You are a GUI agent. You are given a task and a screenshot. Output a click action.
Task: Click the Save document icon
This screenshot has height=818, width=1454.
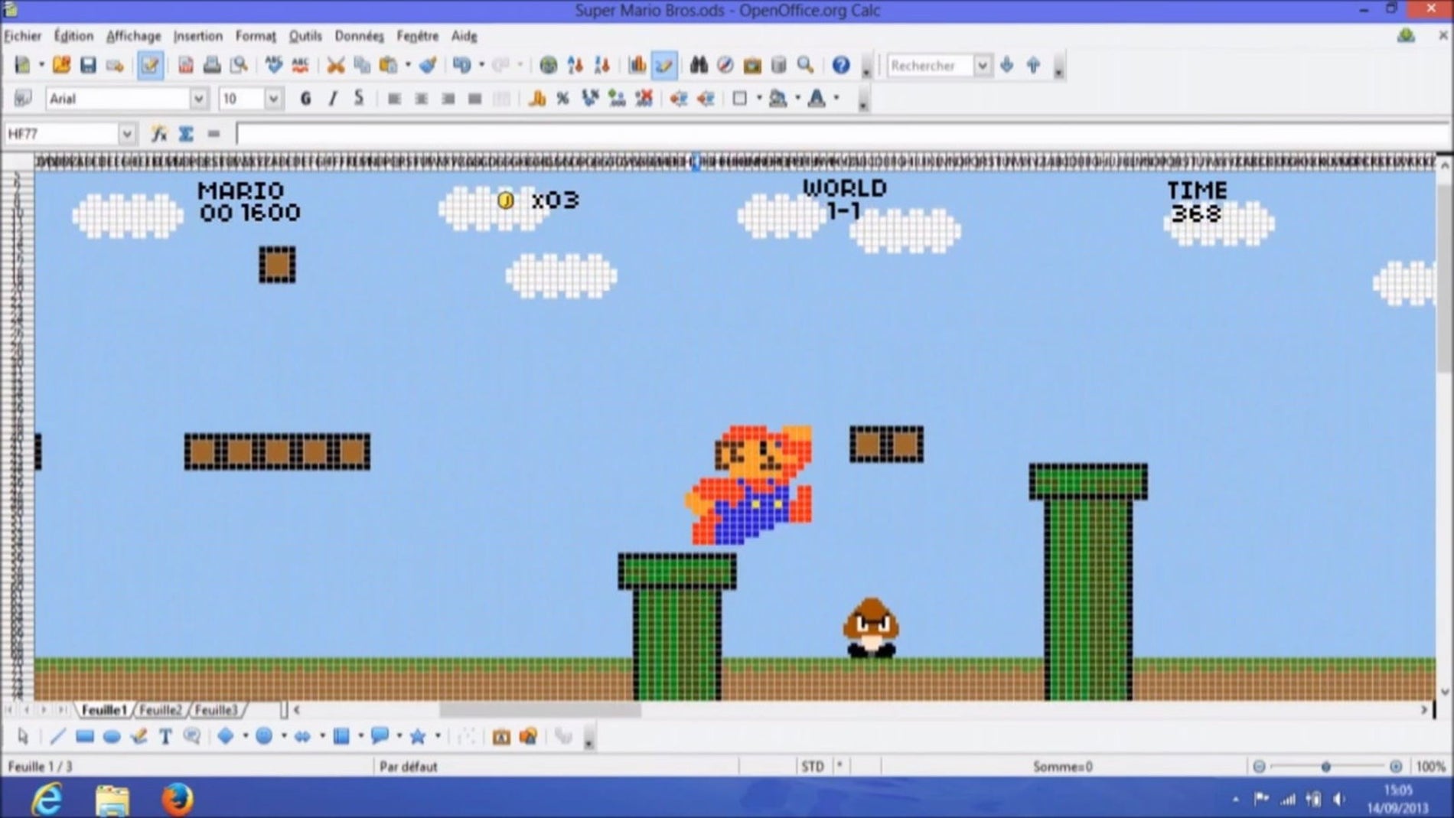click(x=88, y=66)
